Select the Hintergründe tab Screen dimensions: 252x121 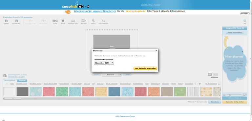(10, 80)
